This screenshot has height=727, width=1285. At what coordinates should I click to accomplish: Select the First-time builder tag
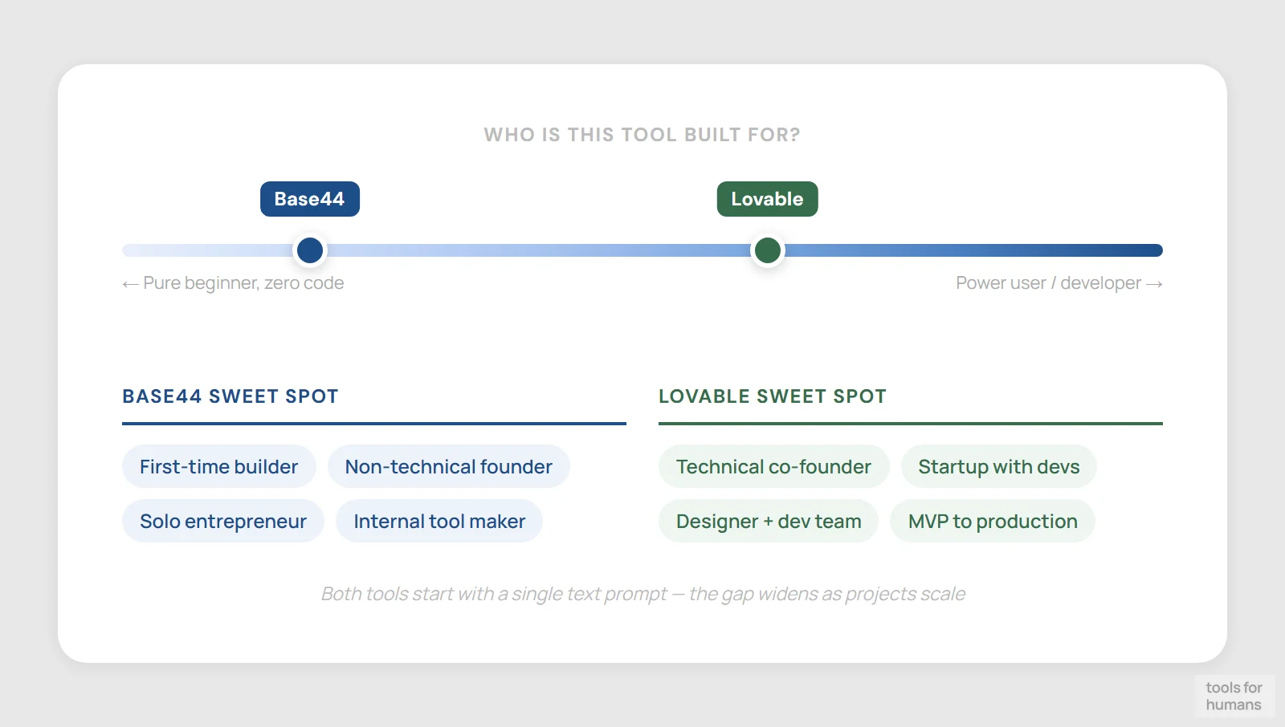pyautogui.click(x=218, y=466)
